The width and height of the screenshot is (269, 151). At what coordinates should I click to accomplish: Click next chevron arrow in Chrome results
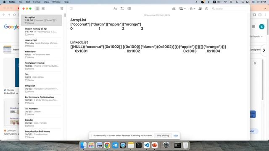click(x=264, y=50)
